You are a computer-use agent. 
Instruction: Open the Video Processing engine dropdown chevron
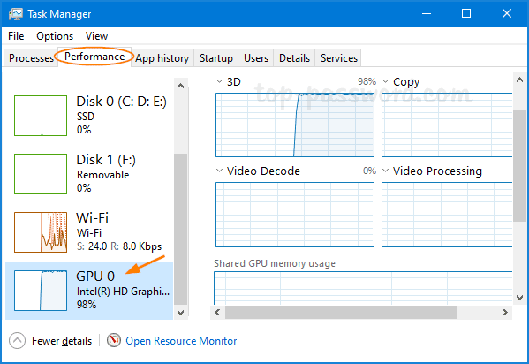385,171
